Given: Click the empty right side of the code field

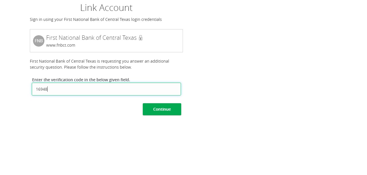Looking at the screenshot, I should click(x=149, y=89).
